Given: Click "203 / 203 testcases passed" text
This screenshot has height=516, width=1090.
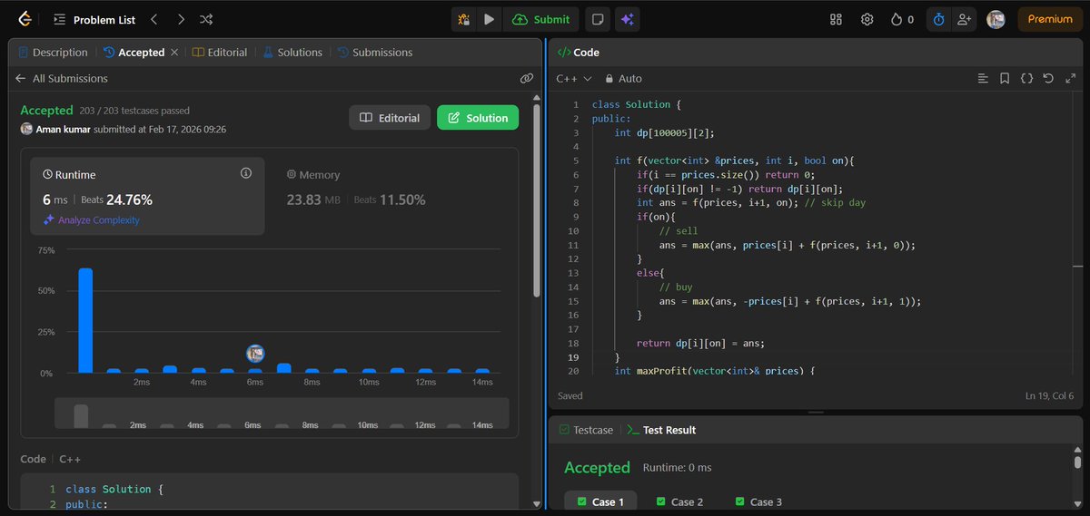Looking at the screenshot, I should 134,111.
